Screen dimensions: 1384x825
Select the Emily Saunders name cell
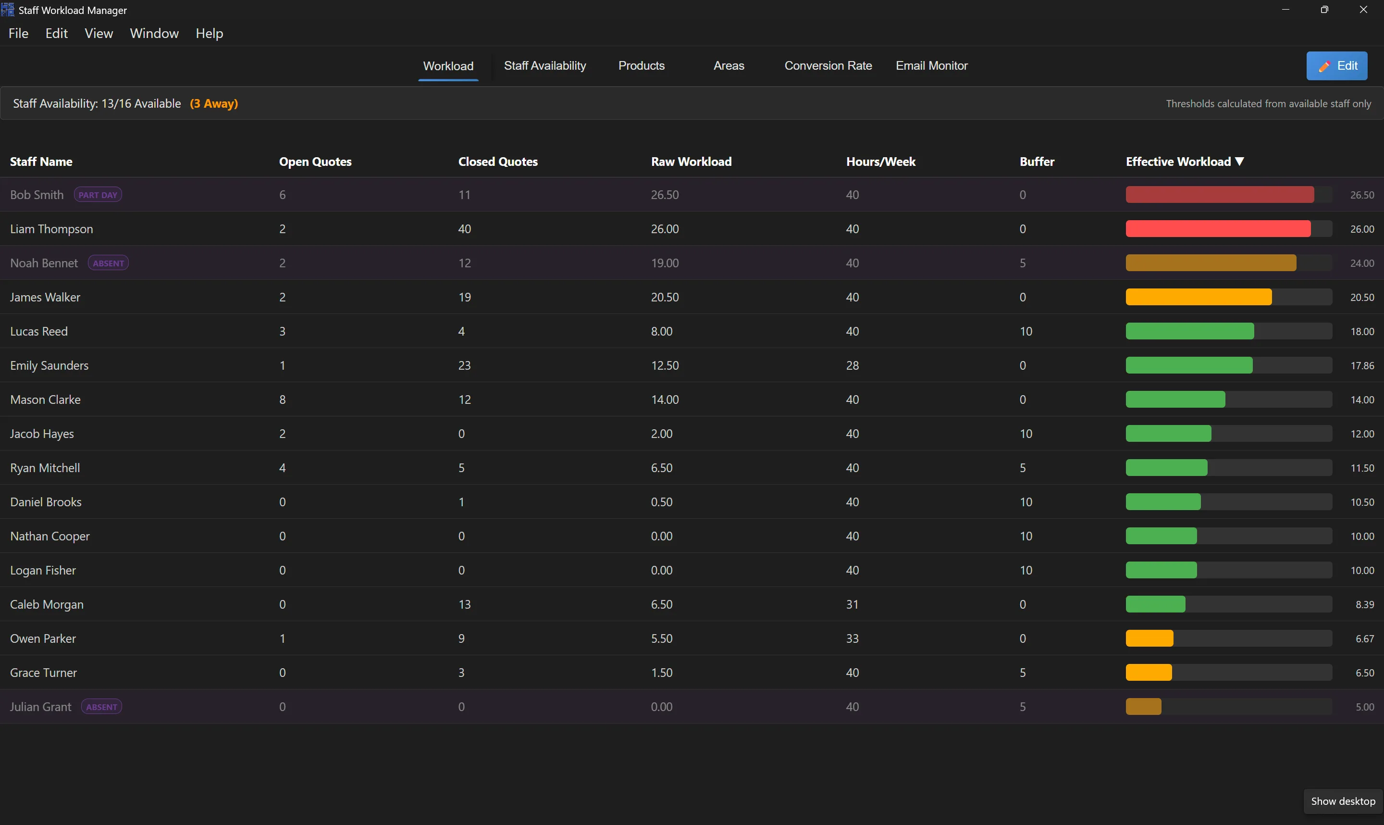[x=49, y=365]
